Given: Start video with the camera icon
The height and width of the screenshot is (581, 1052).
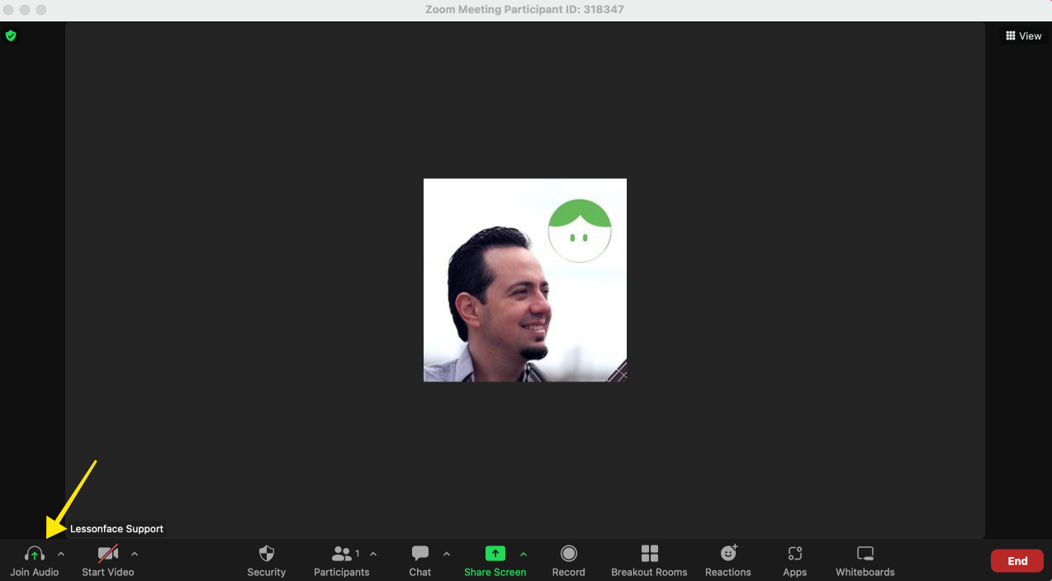Looking at the screenshot, I should point(107,555).
